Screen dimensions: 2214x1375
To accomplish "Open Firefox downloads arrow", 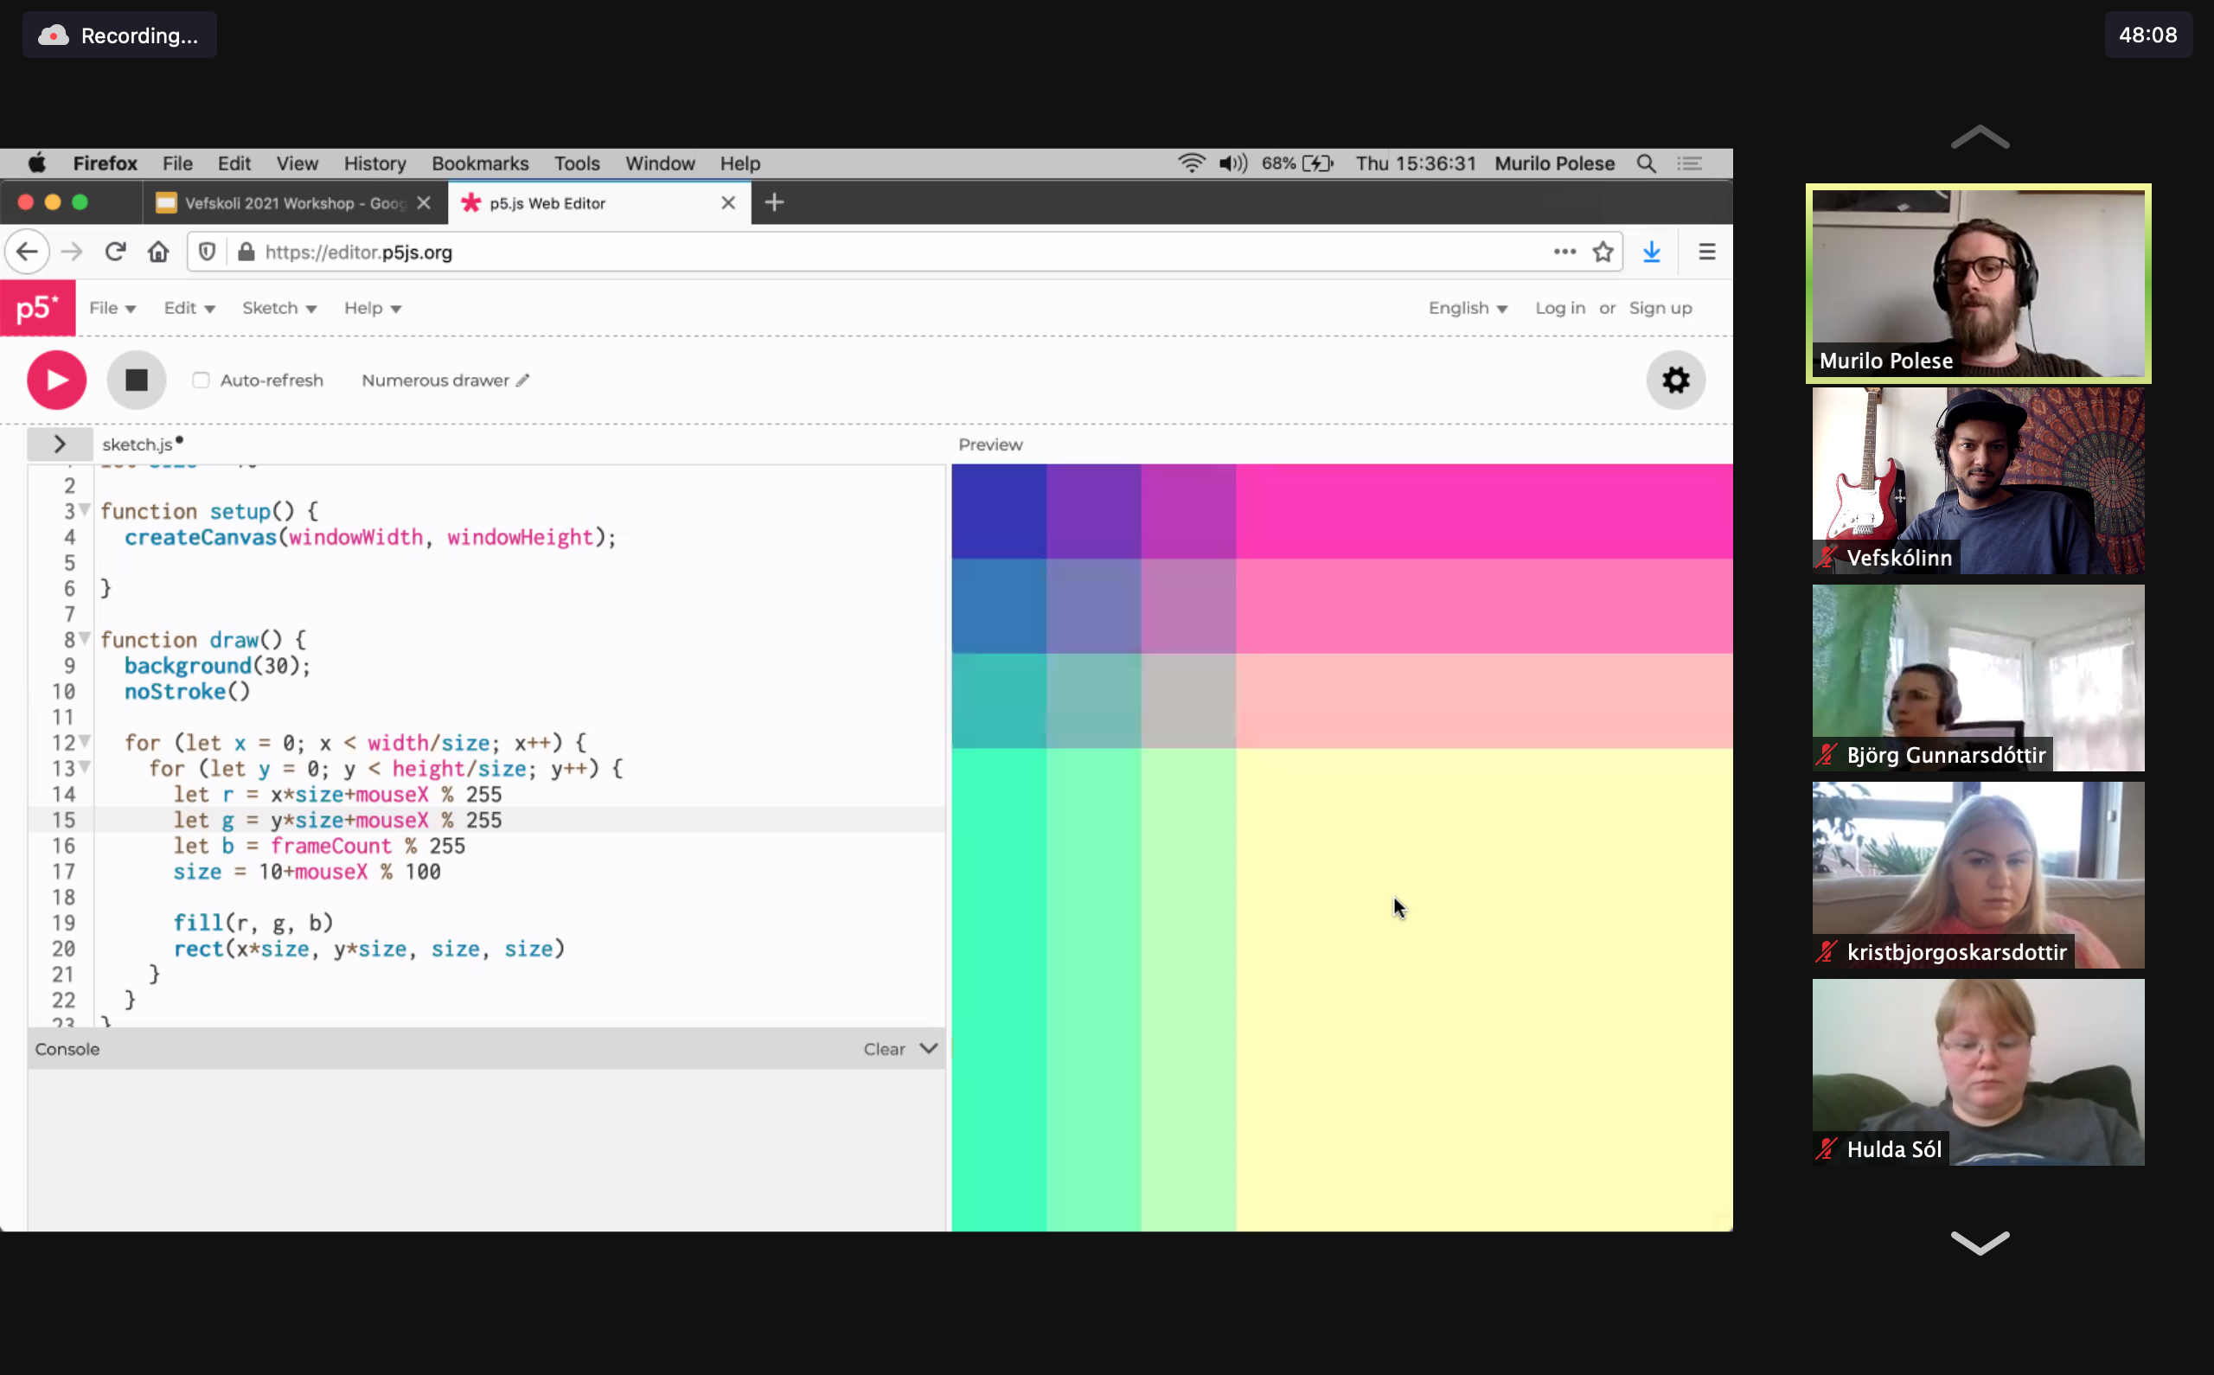I will (1651, 252).
